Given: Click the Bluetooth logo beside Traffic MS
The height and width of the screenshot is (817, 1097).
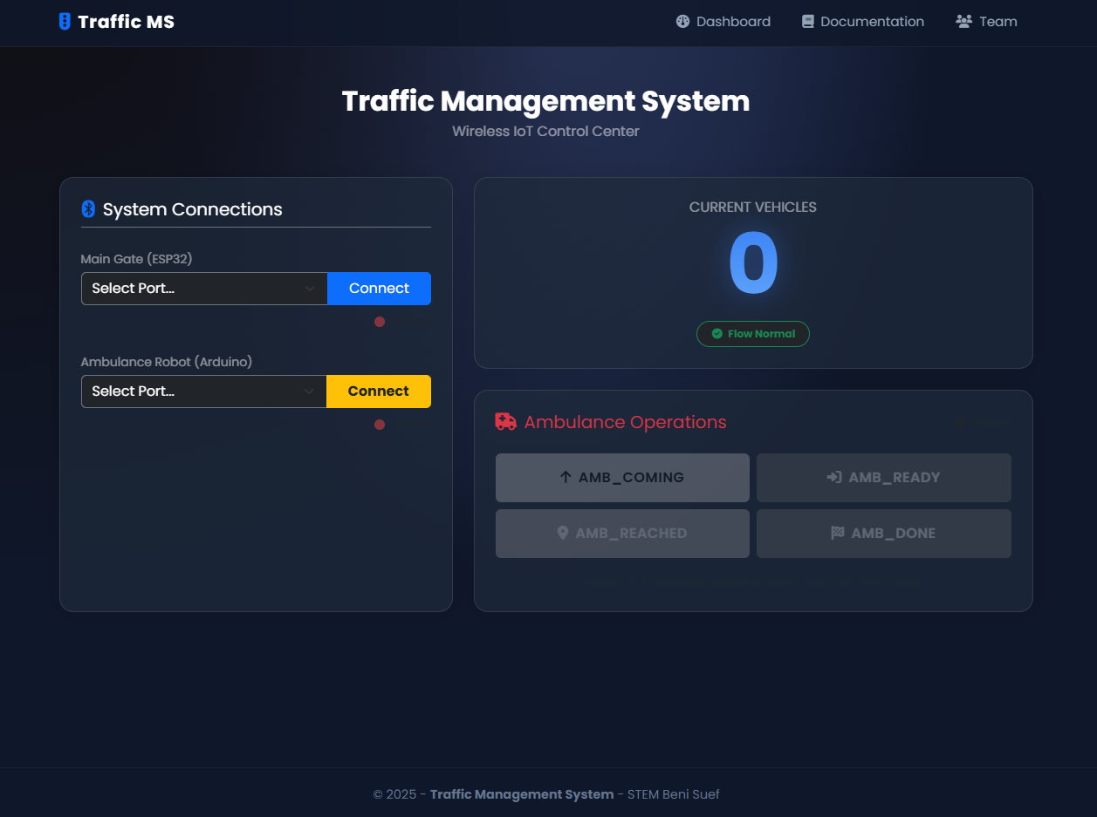Looking at the screenshot, I should click(64, 21).
